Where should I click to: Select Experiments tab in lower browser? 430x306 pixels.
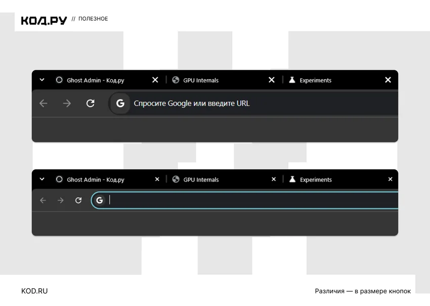[340, 180]
